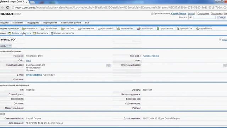
Task: Click the responsible value Сергей Петров
Action: [33, 118]
